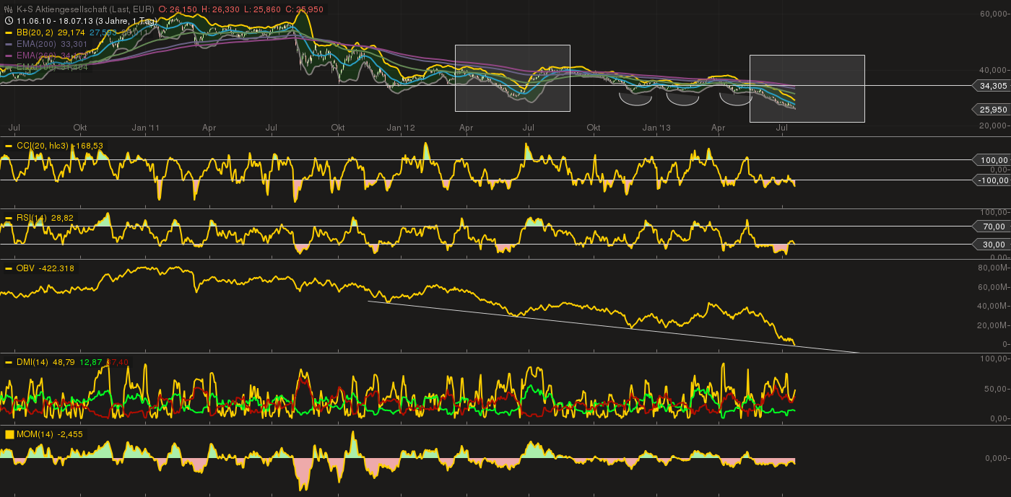The image size is (1011, 497).
Task: Click the 40,000 price axis label
Action: pyautogui.click(x=995, y=70)
